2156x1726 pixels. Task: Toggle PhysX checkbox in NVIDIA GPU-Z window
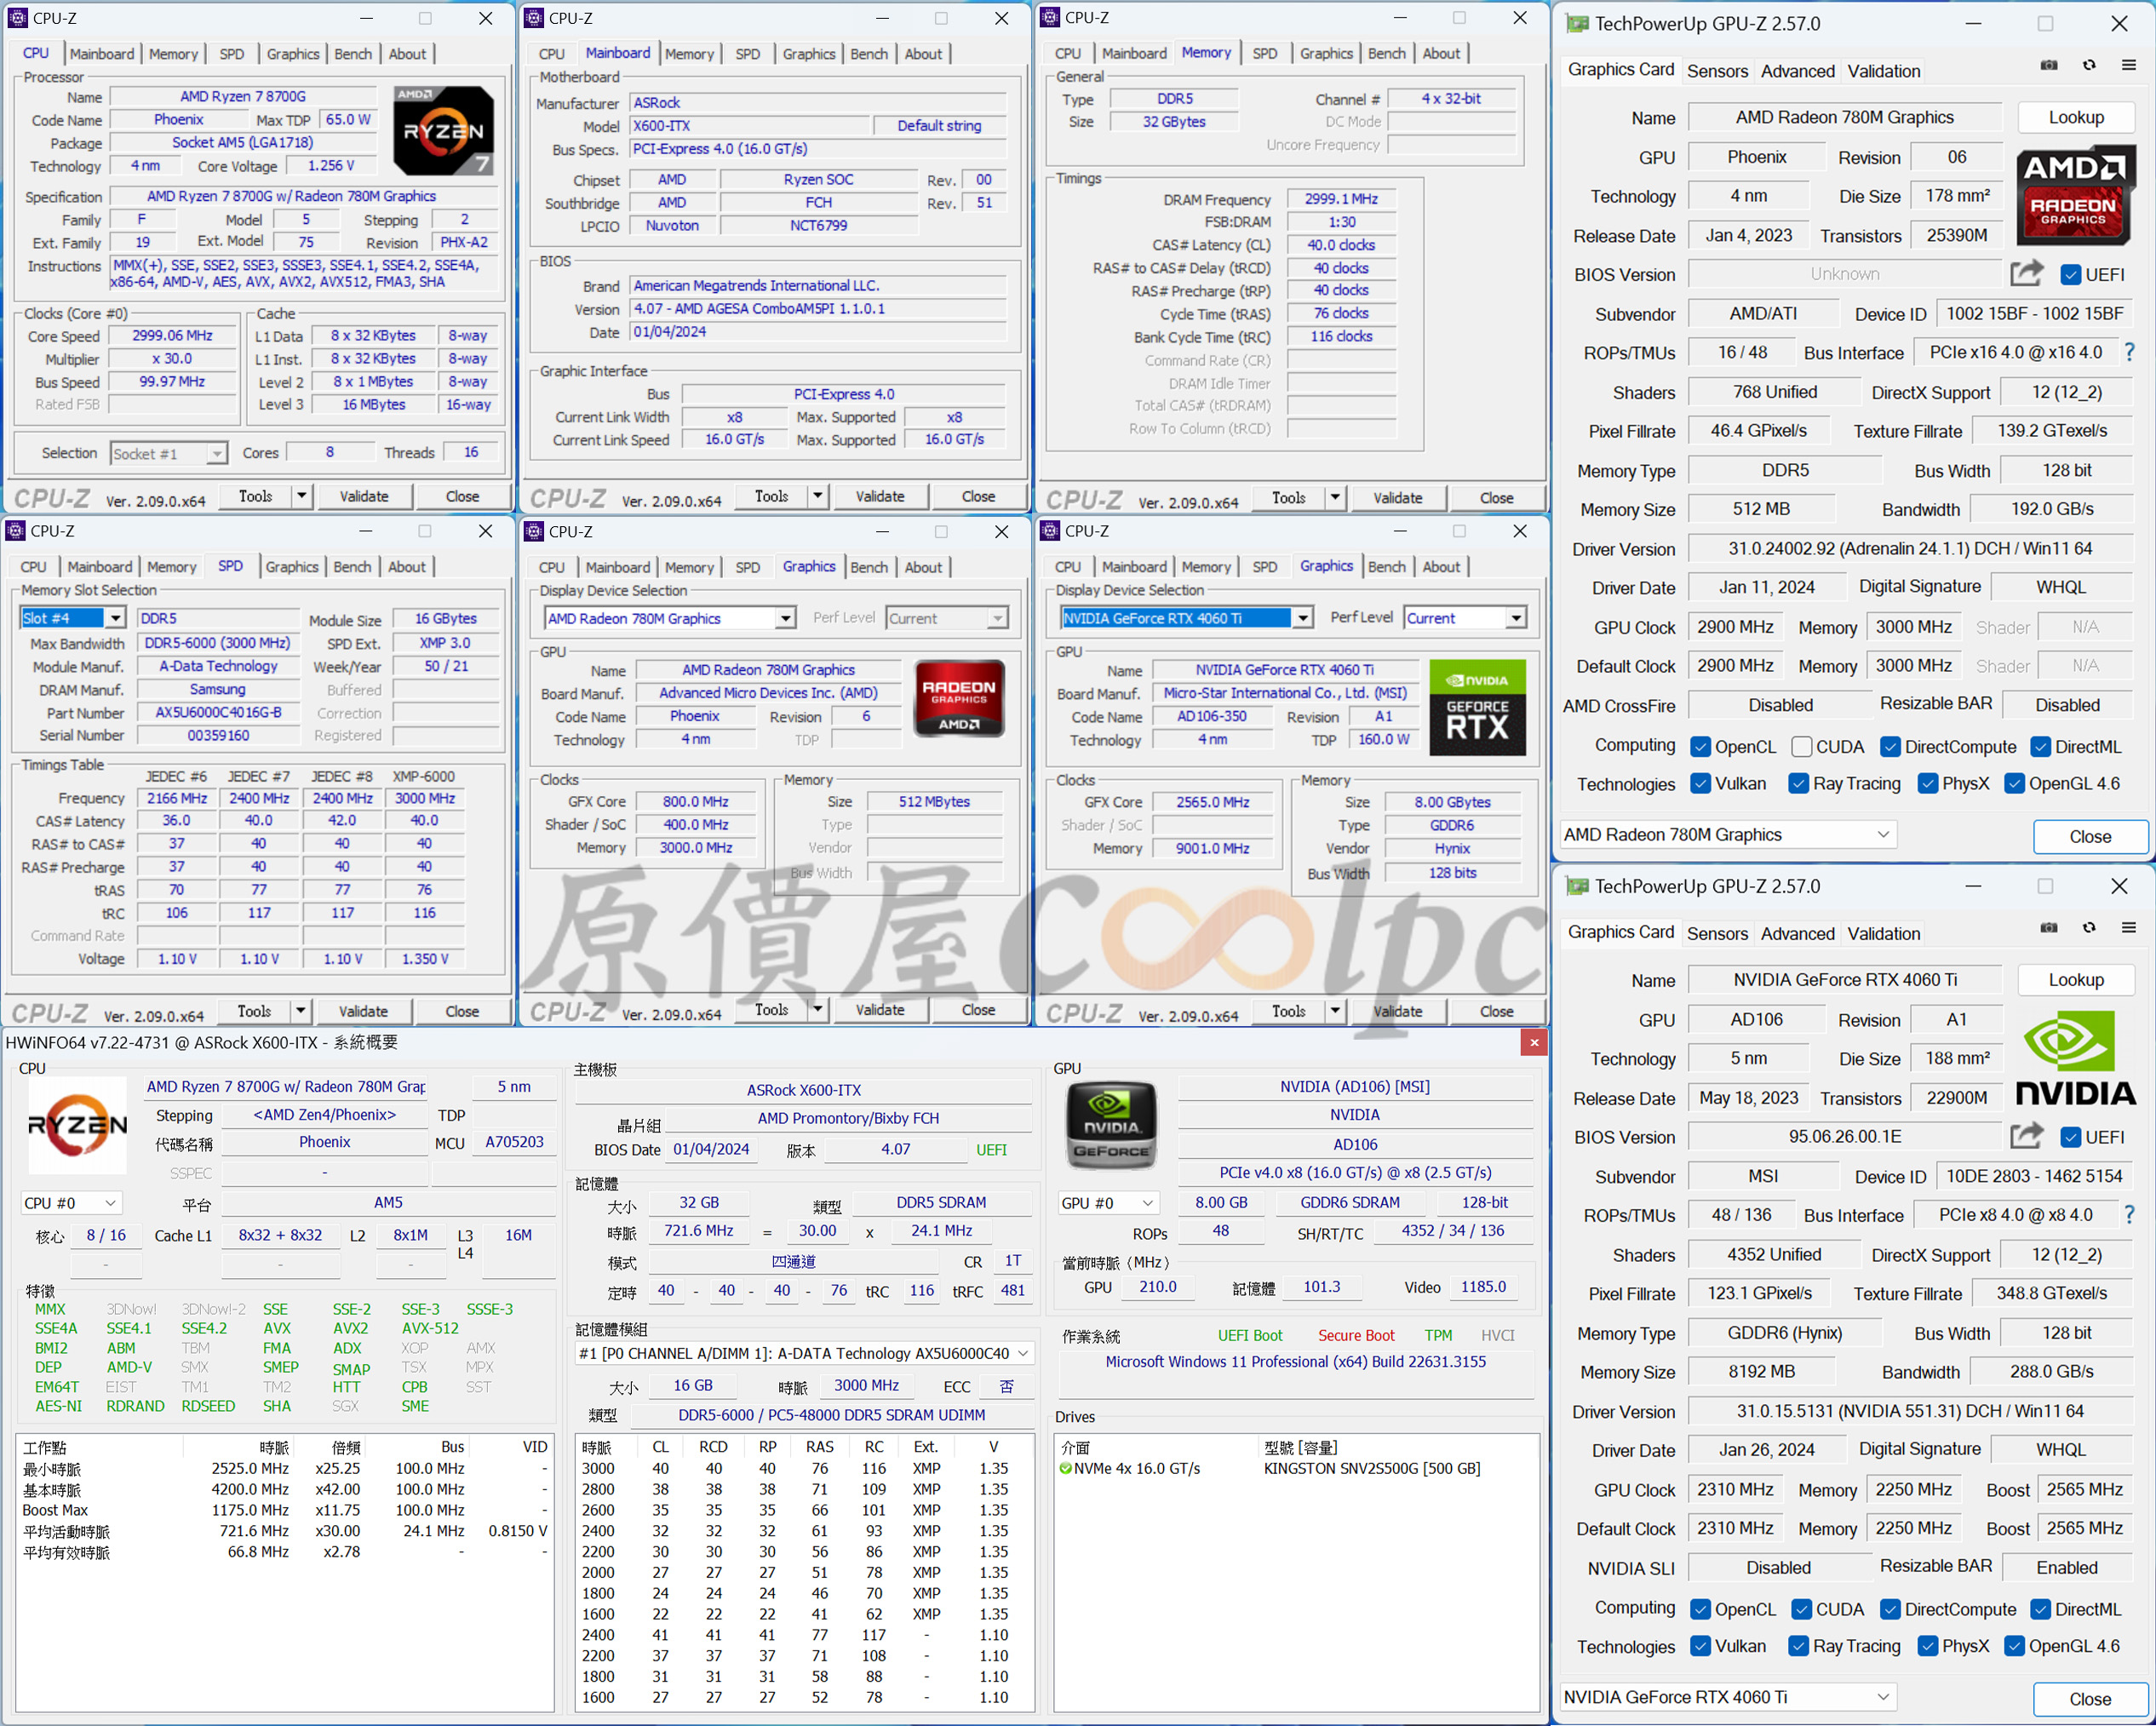[1928, 1646]
